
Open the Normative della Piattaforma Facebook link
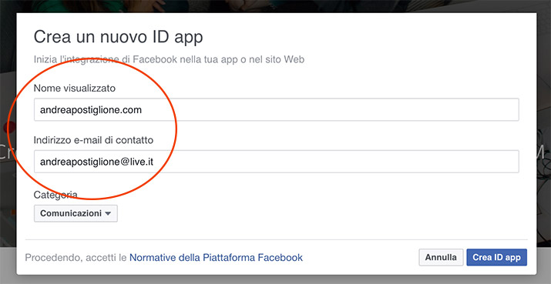[x=216, y=258]
